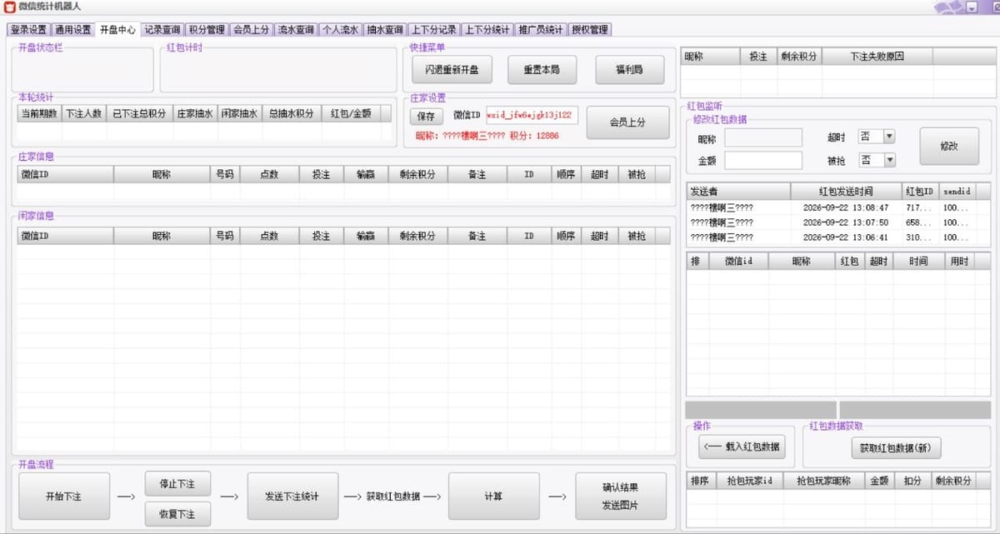The height and width of the screenshot is (534, 1000).
Task: Expand the 超时 dropdown
Action: tap(889, 137)
